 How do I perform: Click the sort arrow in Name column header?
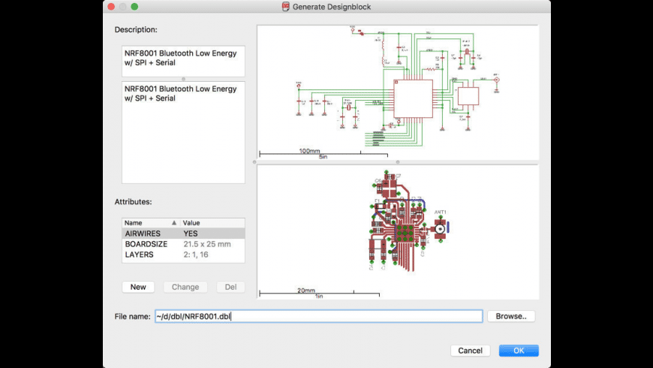[175, 223]
